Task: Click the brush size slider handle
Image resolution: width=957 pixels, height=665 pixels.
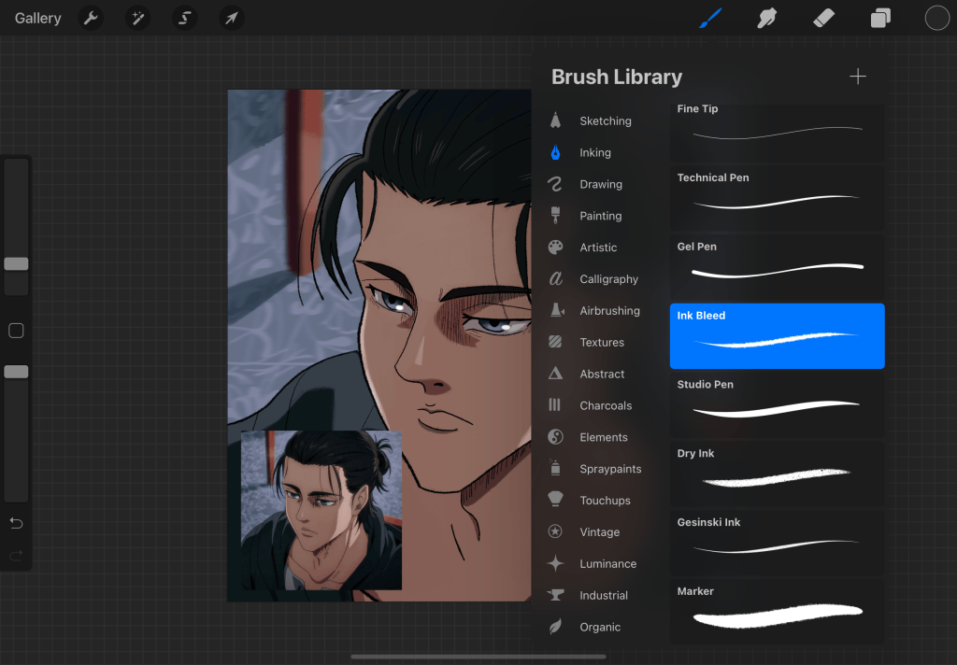Action: (16, 264)
